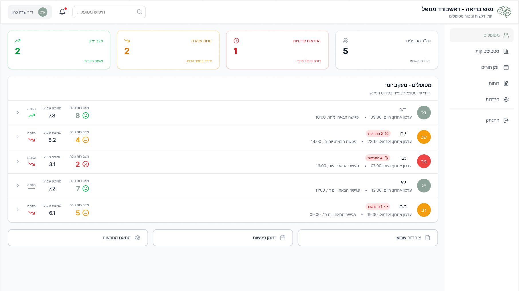Click the notifications bell icon
The width and height of the screenshot is (519, 291).
(x=62, y=12)
